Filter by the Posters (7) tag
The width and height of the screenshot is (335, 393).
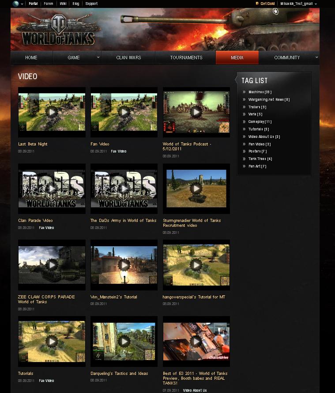(x=257, y=151)
